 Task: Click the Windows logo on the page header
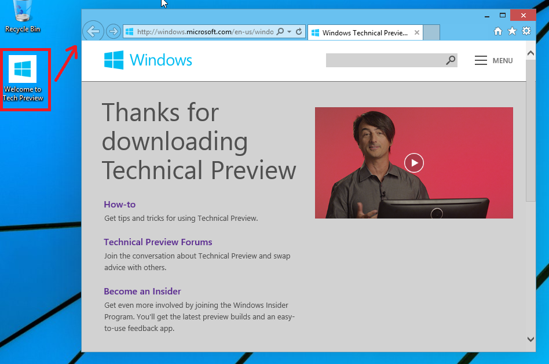coord(114,60)
